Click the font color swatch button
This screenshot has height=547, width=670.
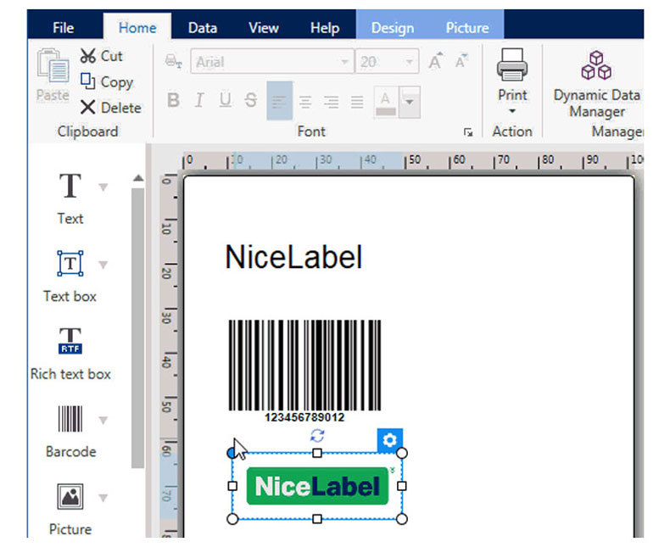coord(386,103)
